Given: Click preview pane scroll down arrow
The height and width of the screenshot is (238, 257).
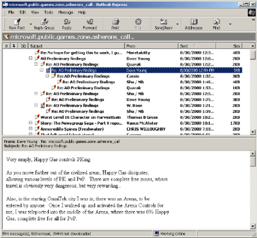Looking at the screenshot, I should pyautogui.click(x=253, y=226).
